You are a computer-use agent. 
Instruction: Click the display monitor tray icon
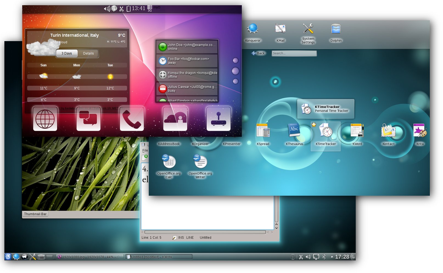316,257
